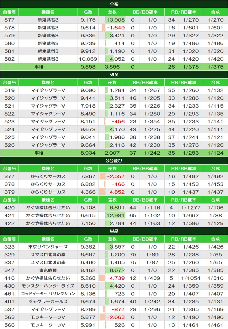The width and height of the screenshot is (228, 329).
Task: Click the 全系 average composite 1/375
Action: point(215,67)
